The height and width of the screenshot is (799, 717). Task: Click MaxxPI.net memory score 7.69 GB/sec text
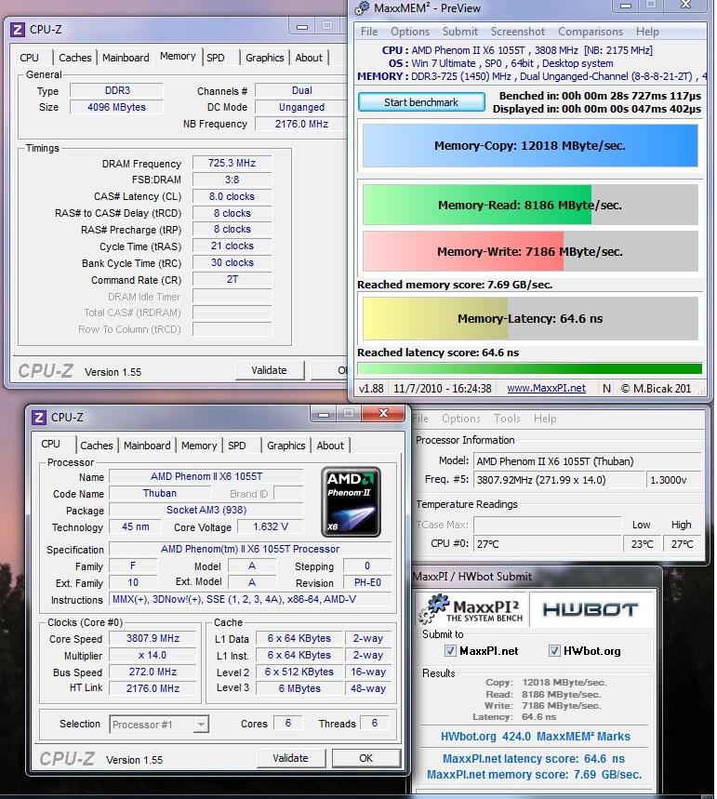(x=534, y=775)
